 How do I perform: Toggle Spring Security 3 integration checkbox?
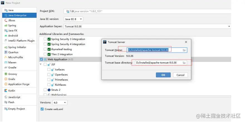[x=45, y=39]
